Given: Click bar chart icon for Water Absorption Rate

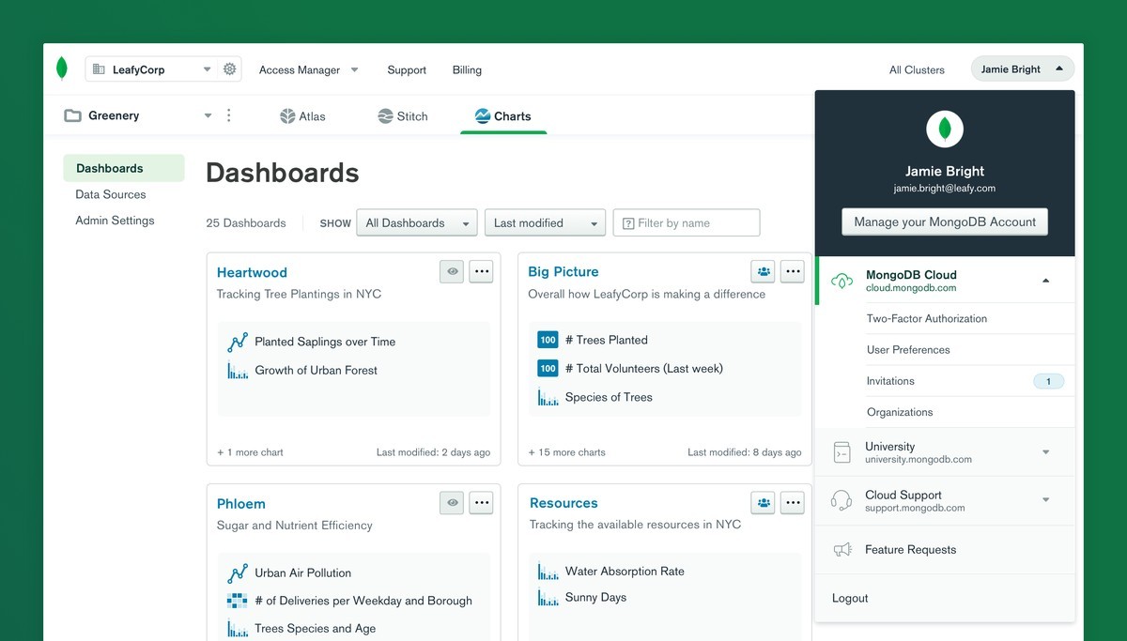Looking at the screenshot, I should [548, 572].
